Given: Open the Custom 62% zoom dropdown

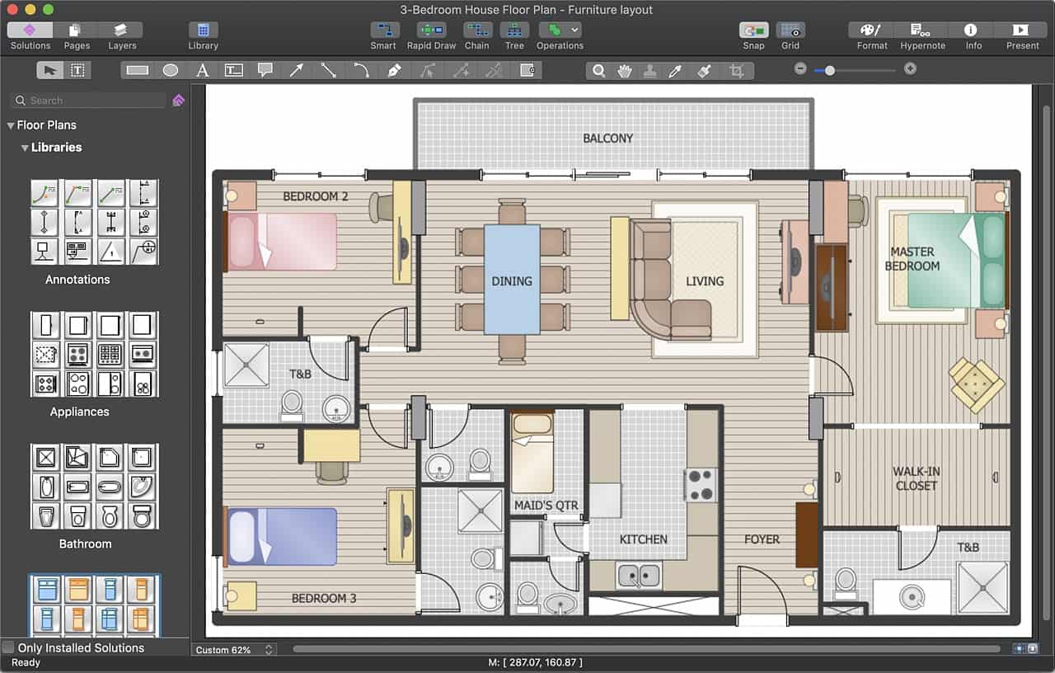Looking at the screenshot, I should [x=234, y=650].
